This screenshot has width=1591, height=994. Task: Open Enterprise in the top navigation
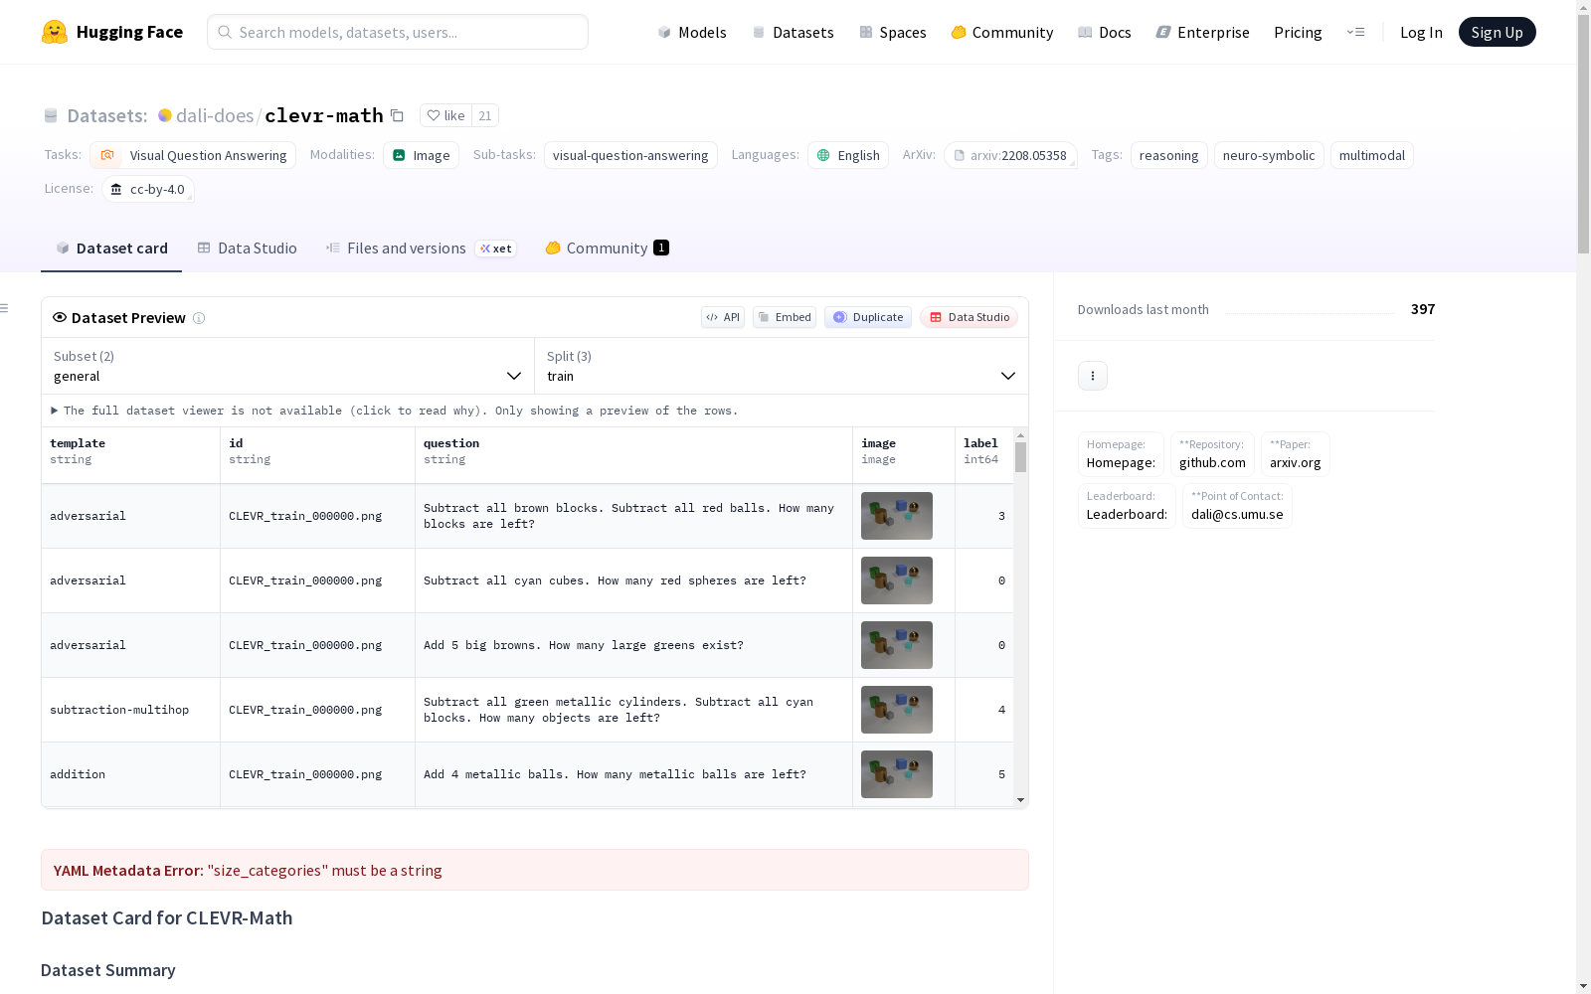(1202, 32)
